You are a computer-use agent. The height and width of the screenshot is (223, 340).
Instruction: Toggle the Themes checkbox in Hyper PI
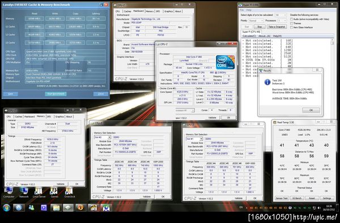tap(291, 23)
